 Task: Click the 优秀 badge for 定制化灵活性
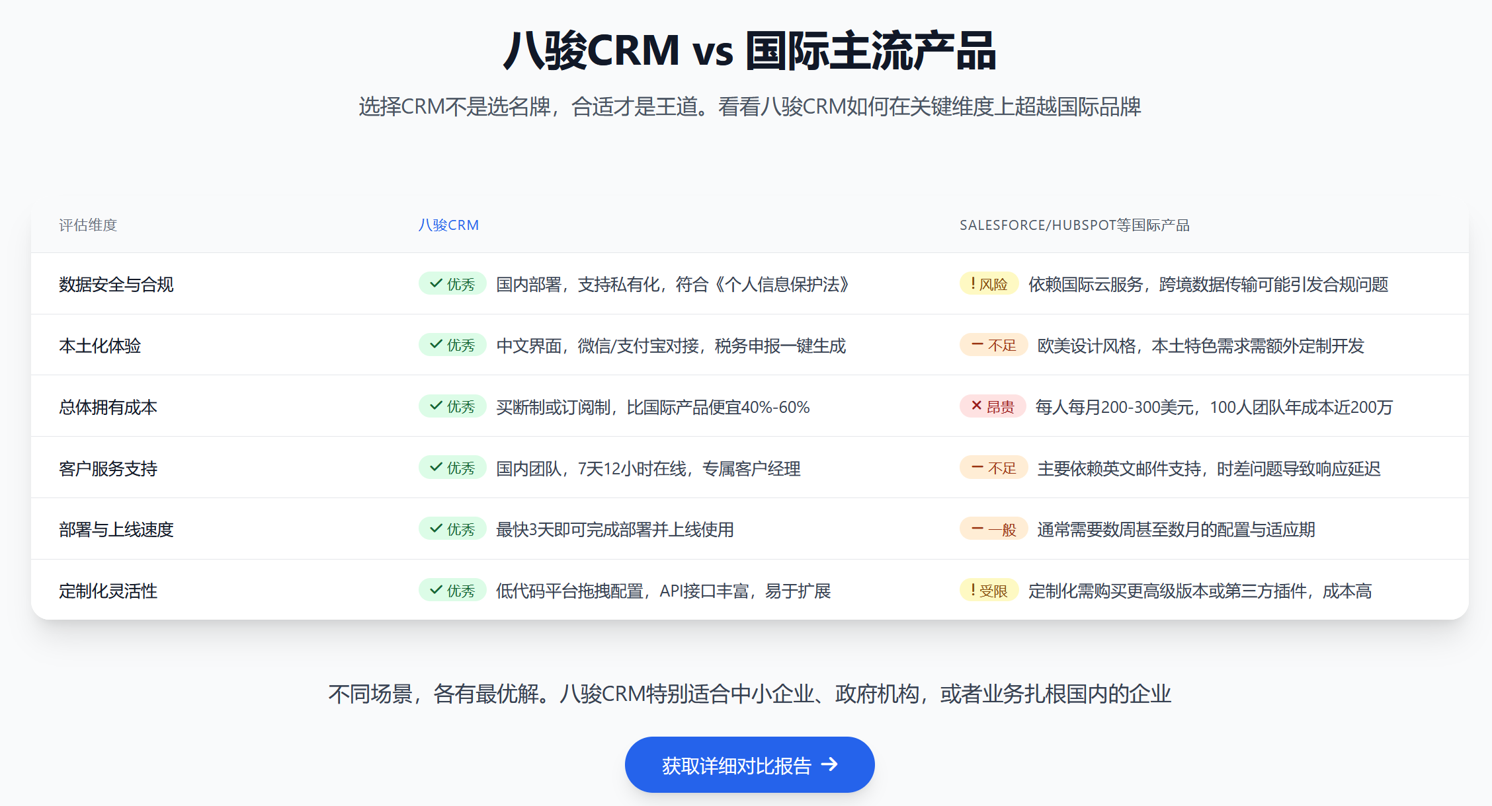click(452, 590)
